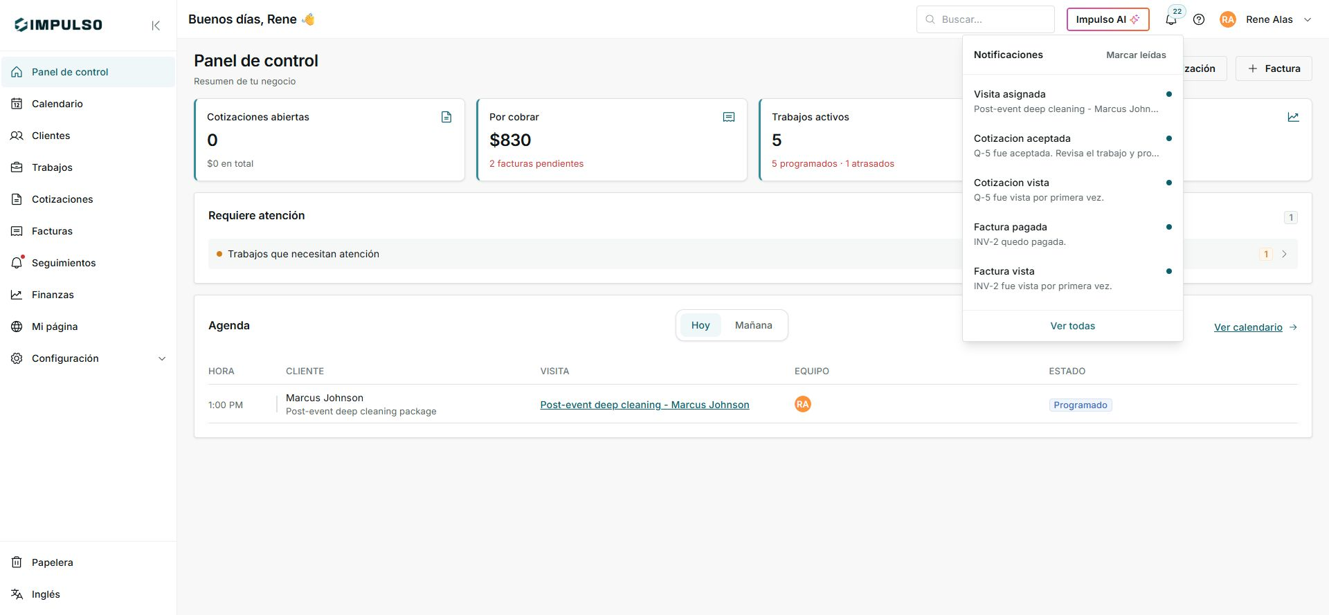Click the Buscar search field
1329x615 pixels.
986,19
